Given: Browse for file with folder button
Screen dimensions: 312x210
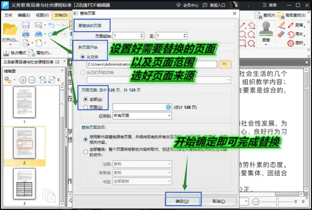Looking at the screenshot, I should tap(225, 64).
